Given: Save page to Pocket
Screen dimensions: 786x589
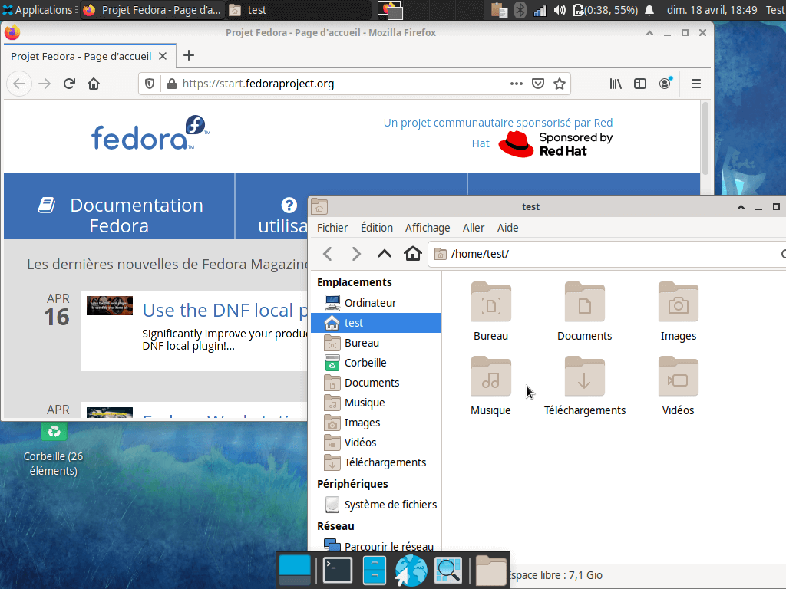Looking at the screenshot, I should pyautogui.click(x=538, y=84).
